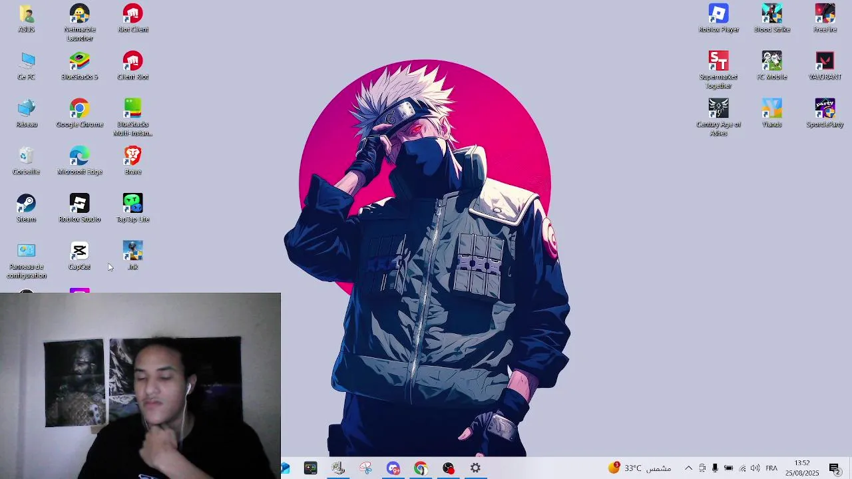Check the battery status tray icon

[x=728, y=468]
